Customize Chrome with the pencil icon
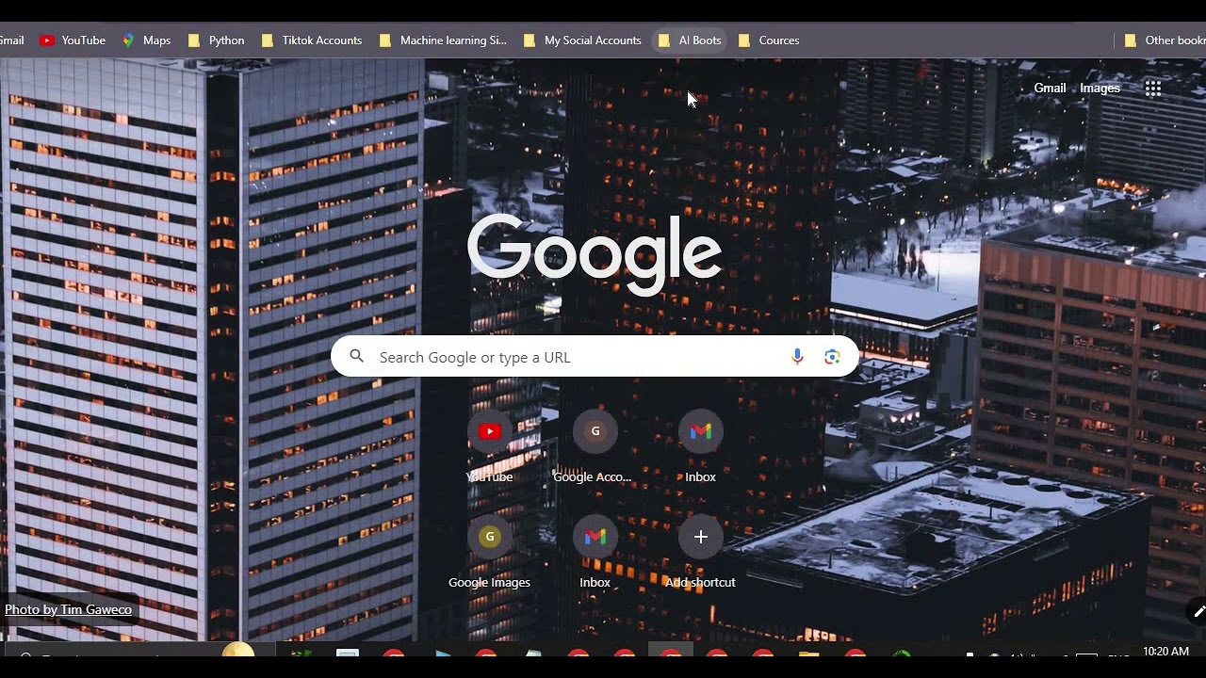The height and width of the screenshot is (678, 1206). click(1198, 611)
